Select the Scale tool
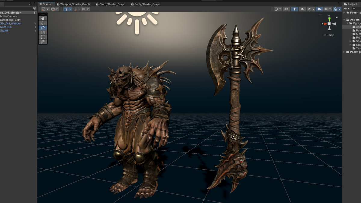Viewport: 361px width, 203px height. [43, 32]
